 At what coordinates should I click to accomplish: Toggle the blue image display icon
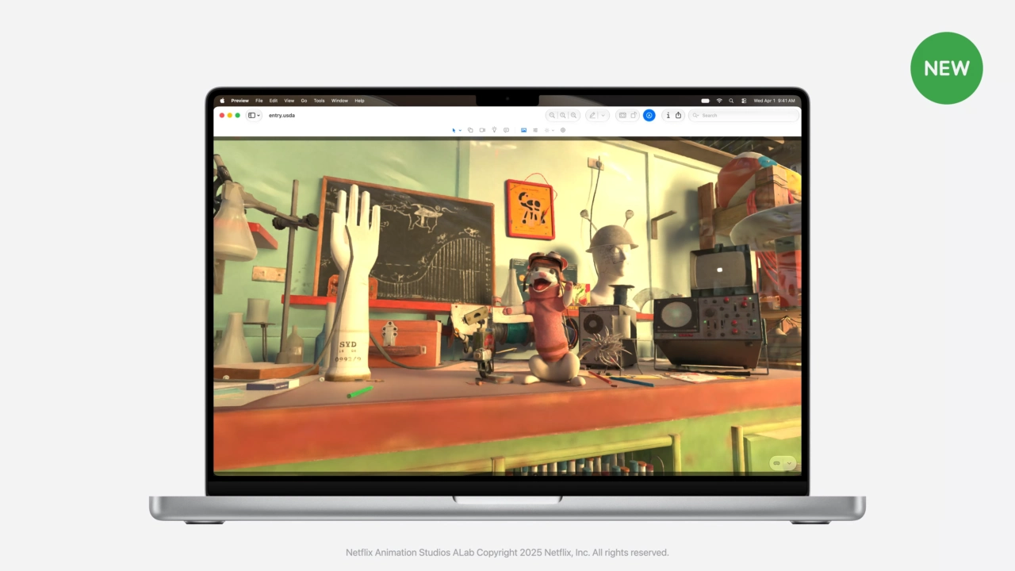(x=523, y=130)
